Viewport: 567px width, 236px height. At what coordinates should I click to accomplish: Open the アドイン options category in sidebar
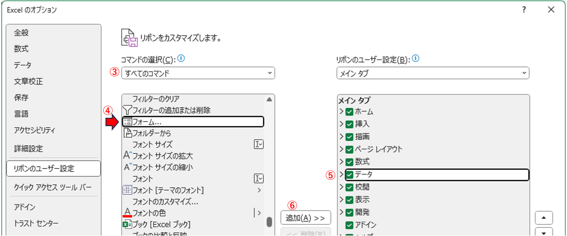click(x=54, y=207)
